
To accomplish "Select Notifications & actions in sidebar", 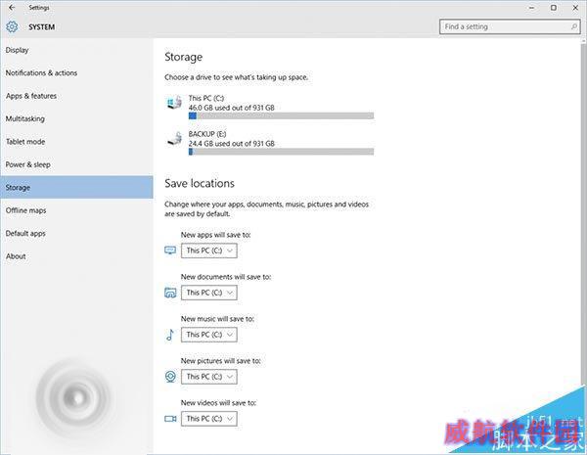I will tap(76, 73).
